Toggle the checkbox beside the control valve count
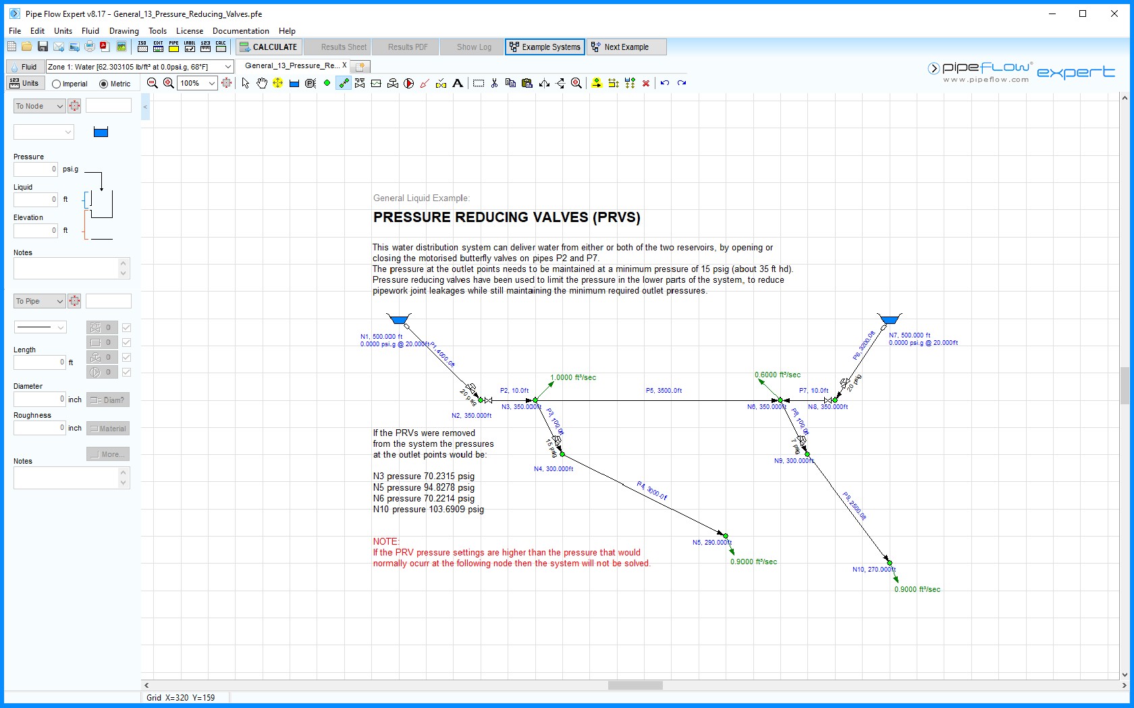1134x708 pixels. click(126, 357)
